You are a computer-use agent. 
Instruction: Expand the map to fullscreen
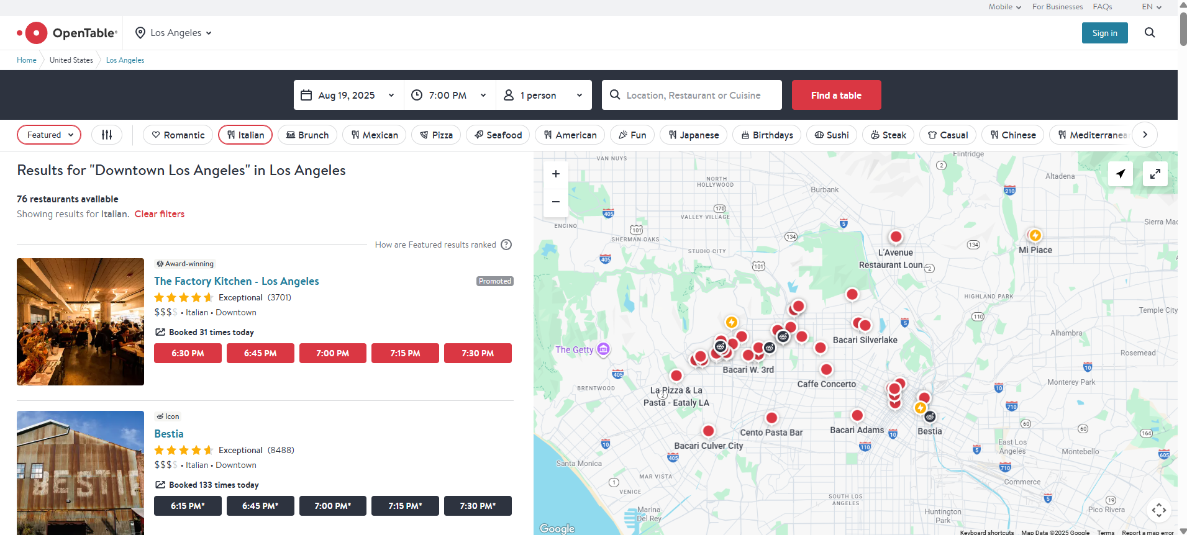click(x=1155, y=174)
